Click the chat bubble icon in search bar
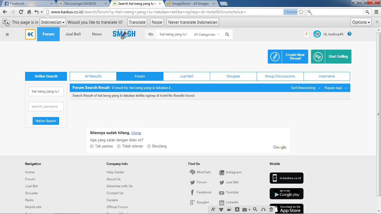This screenshot has height=214, width=381. pos(151,34)
